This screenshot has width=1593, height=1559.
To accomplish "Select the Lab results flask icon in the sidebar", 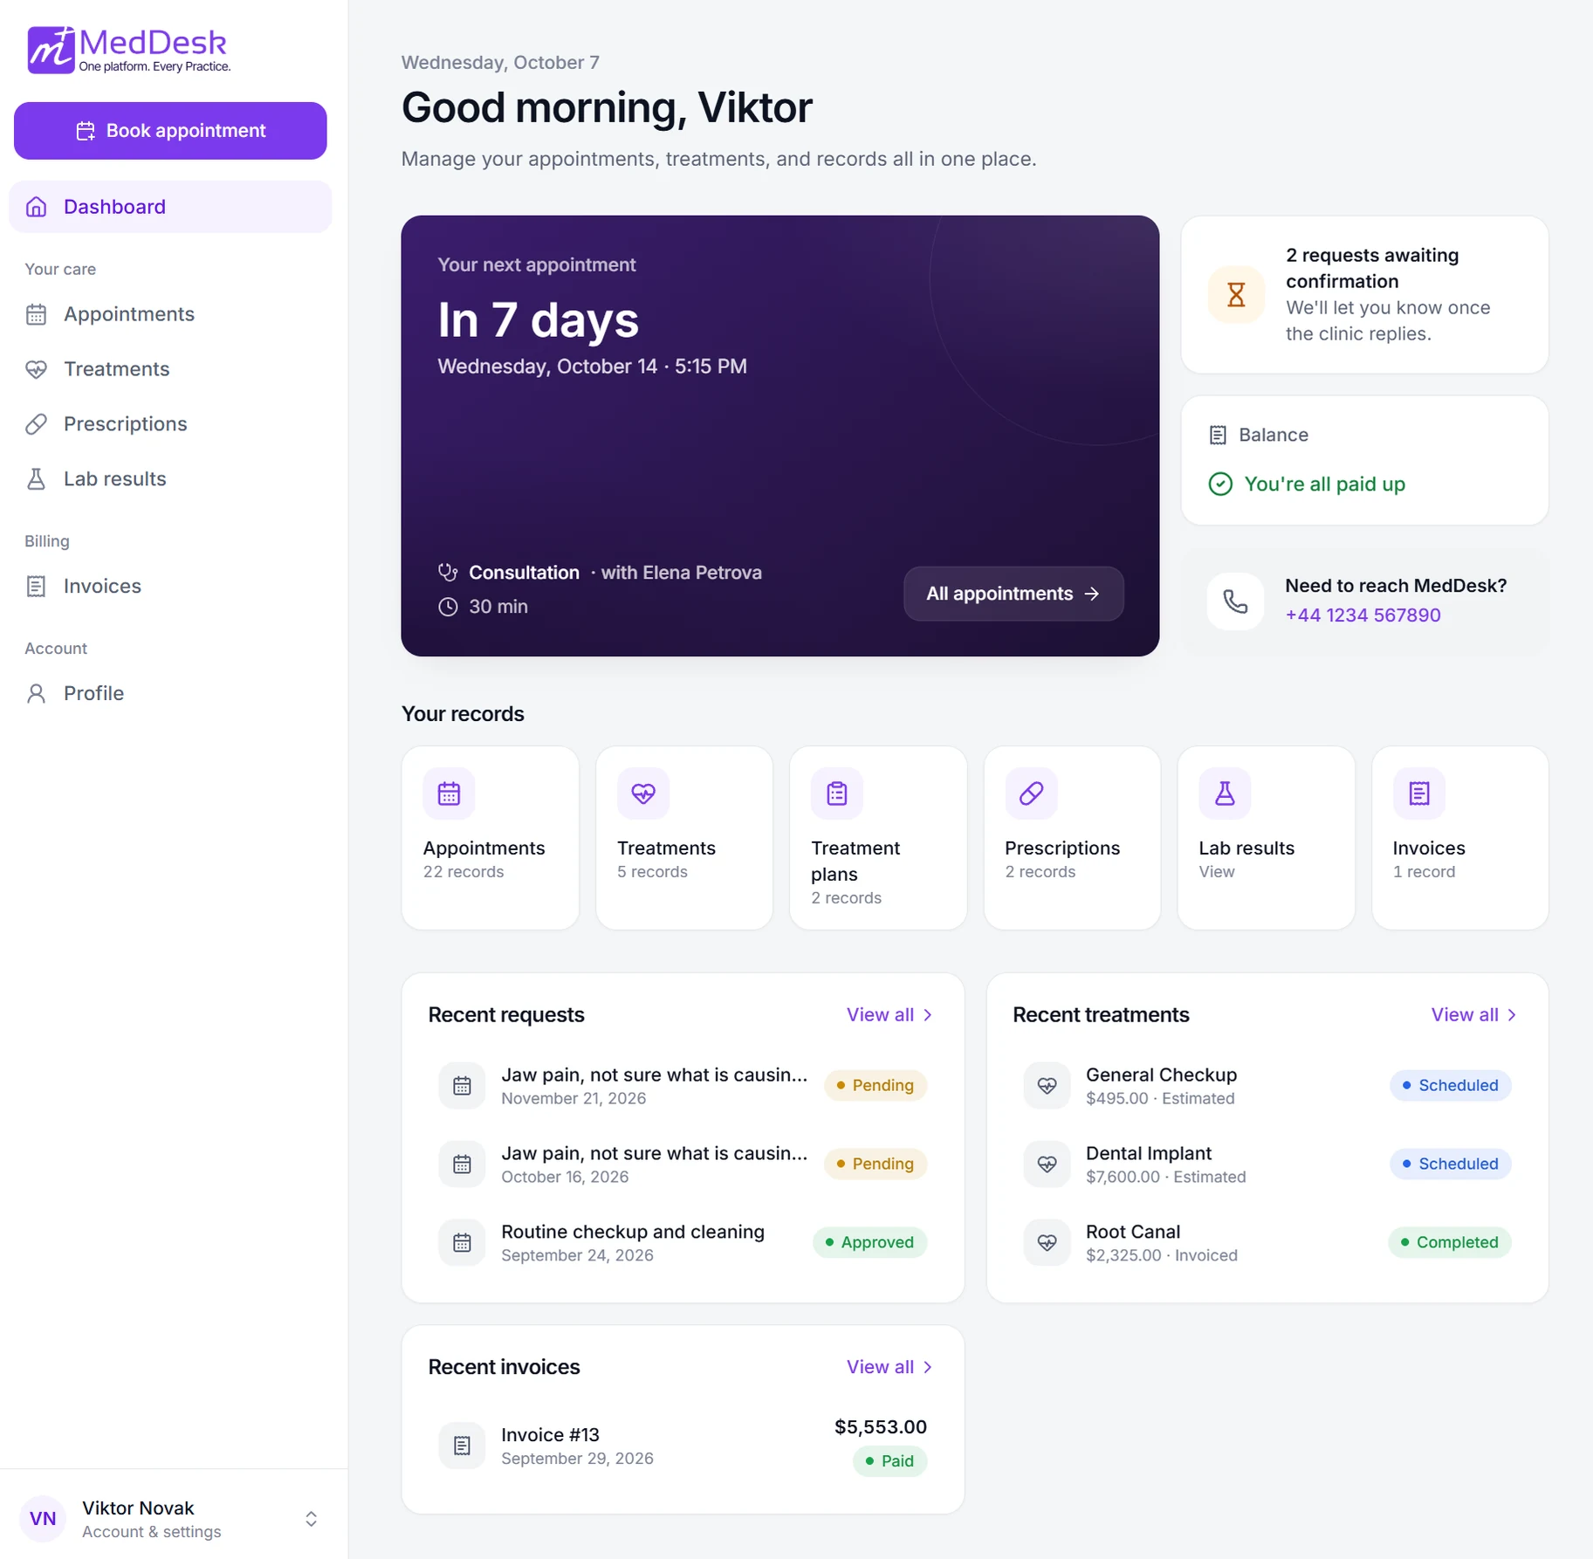I will pyautogui.click(x=36, y=479).
